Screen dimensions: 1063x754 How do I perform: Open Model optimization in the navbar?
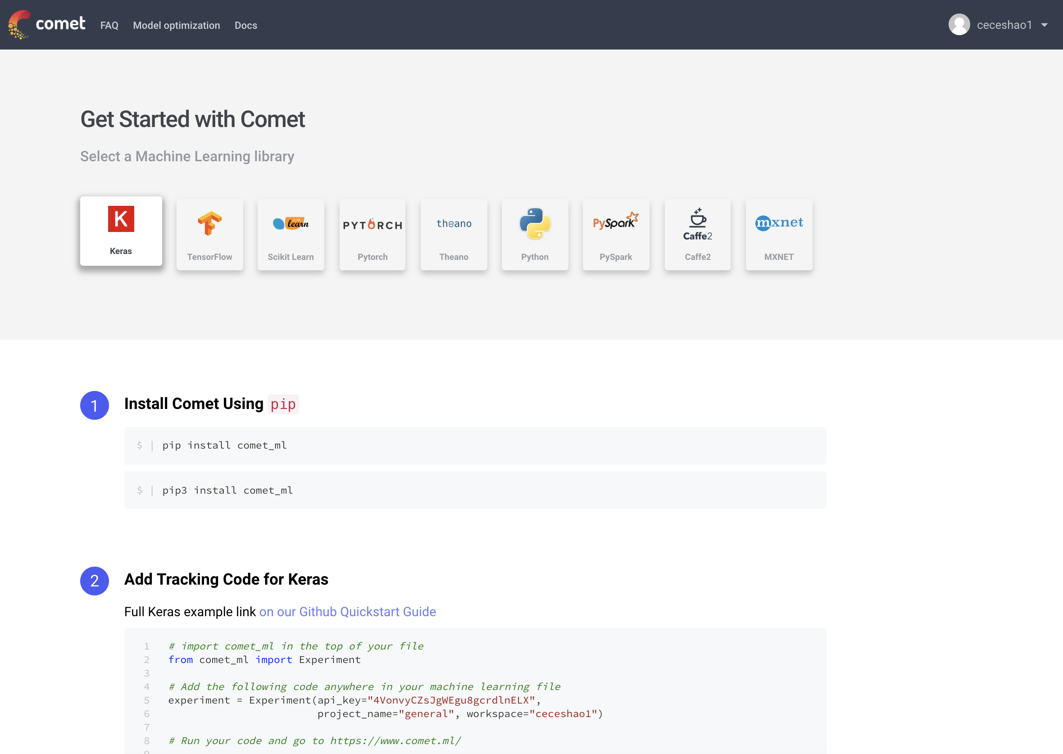point(177,25)
